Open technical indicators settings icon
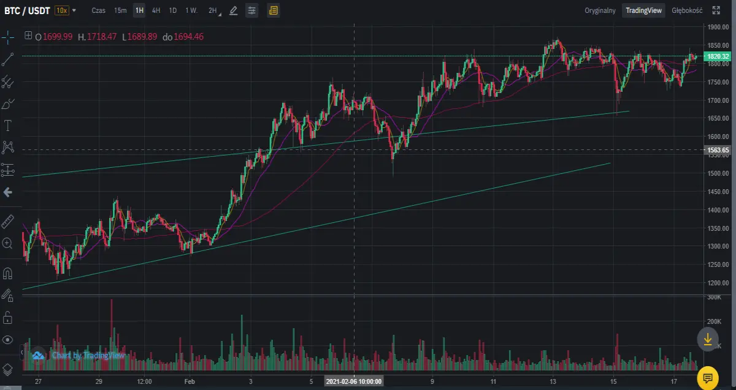The height and width of the screenshot is (390, 736). tap(251, 10)
